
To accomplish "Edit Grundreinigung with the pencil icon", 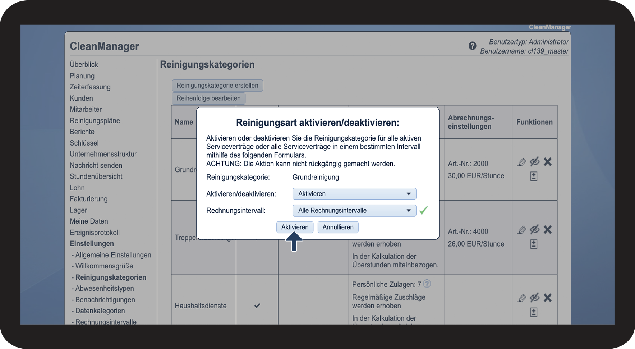I will [521, 162].
